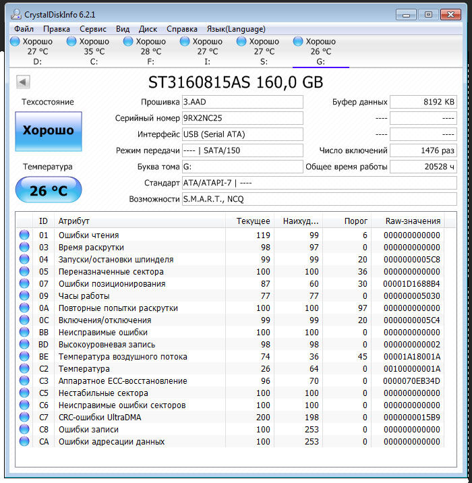Select Повторные попытки раскрутки text

click(118, 308)
